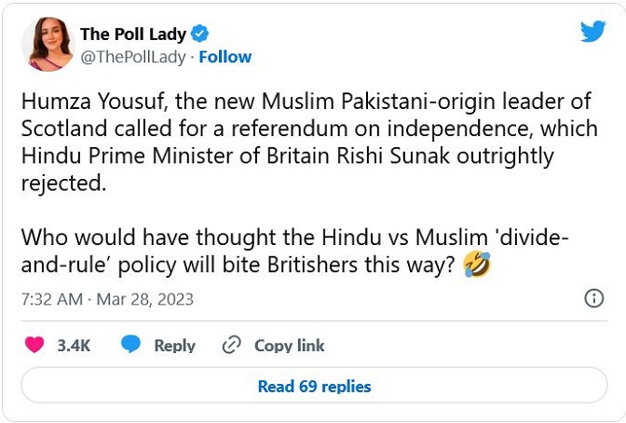Click the blue verified badge
This screenshot has width=626, height=423.
pyautogui.click(x=199, y=34)
